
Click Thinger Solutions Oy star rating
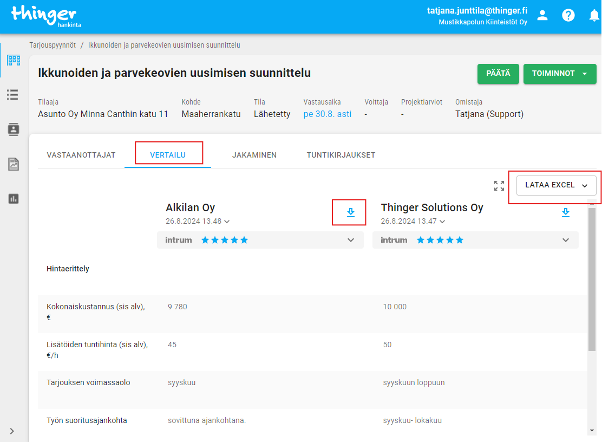(440, 240)
